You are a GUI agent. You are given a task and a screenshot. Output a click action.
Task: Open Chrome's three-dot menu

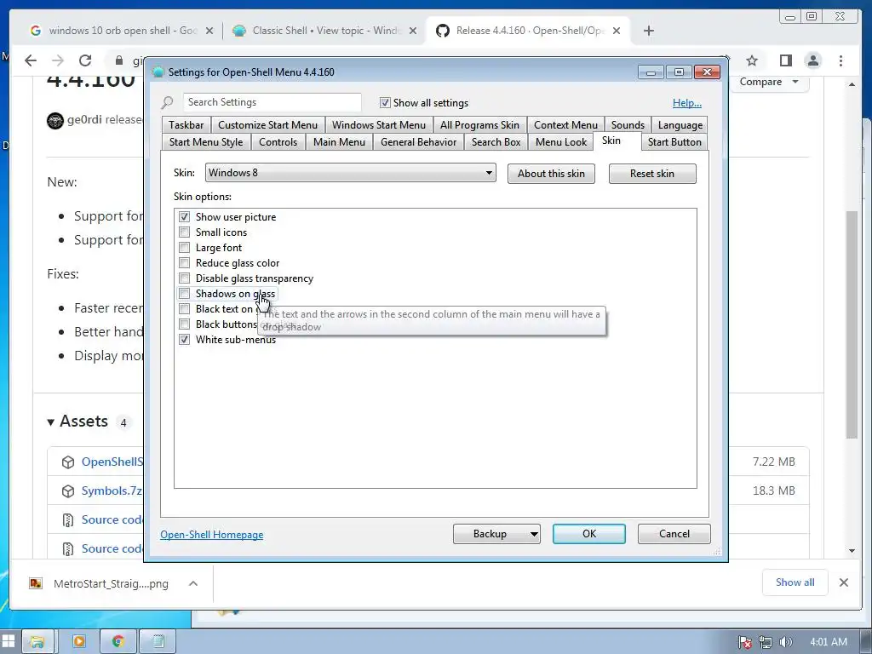tap(840, 60)
